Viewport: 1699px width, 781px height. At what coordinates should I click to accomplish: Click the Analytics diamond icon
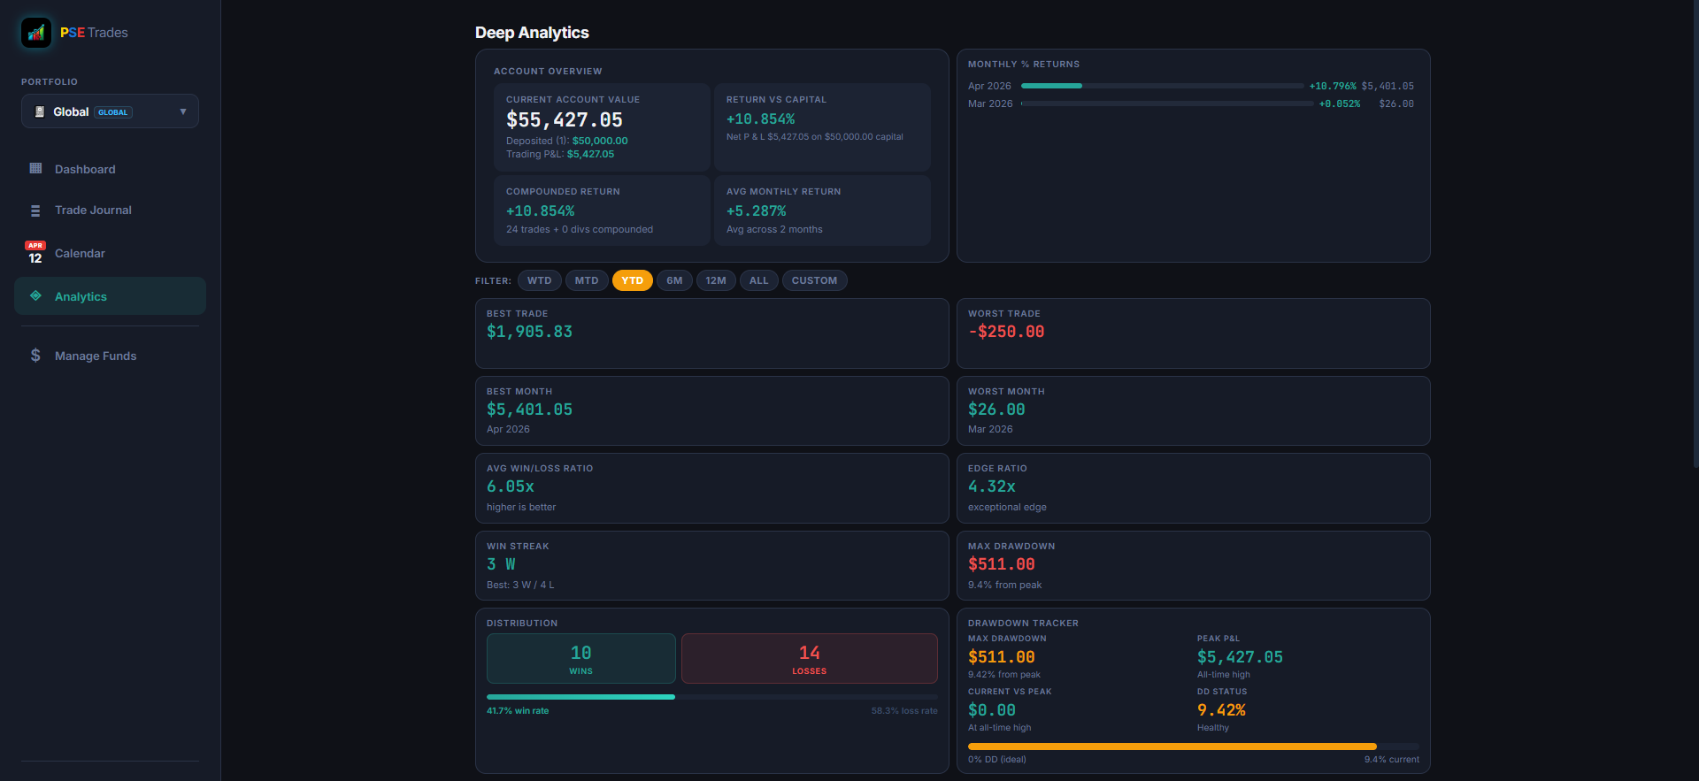pyautogui.click(x=35, y=296)
